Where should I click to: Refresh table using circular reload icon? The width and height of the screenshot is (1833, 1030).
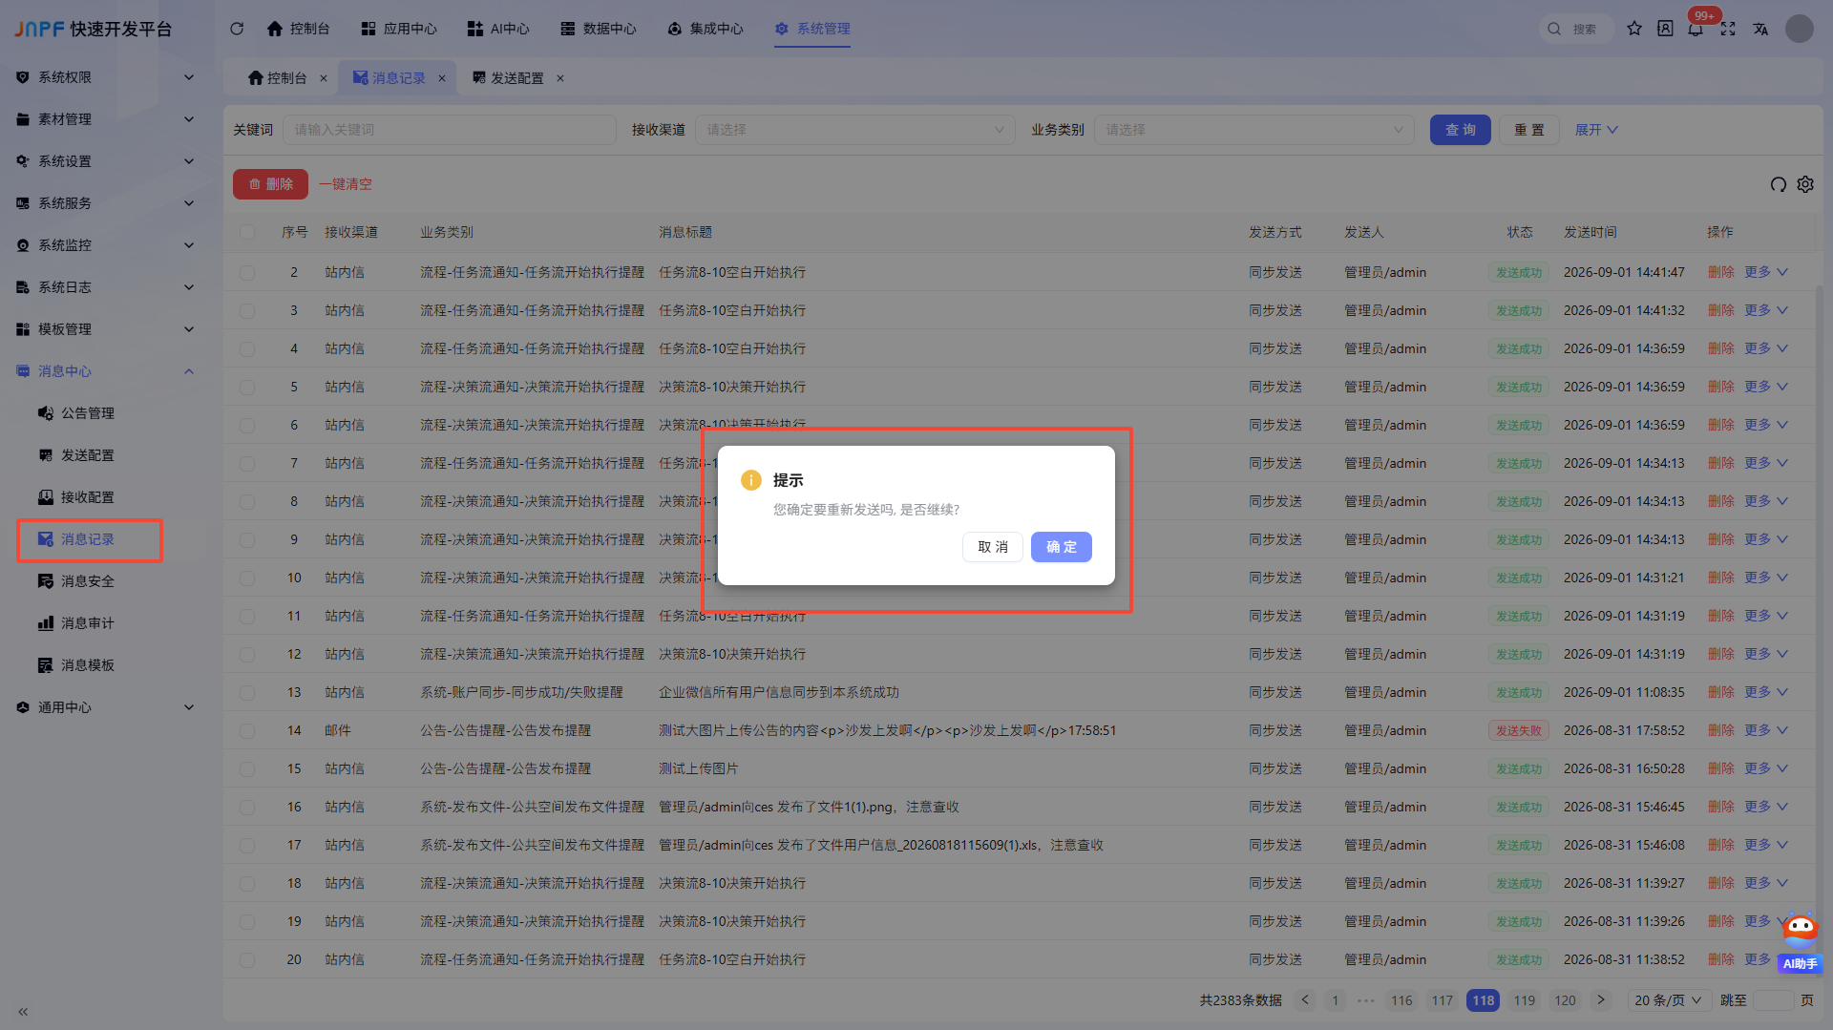[1778, 184]
